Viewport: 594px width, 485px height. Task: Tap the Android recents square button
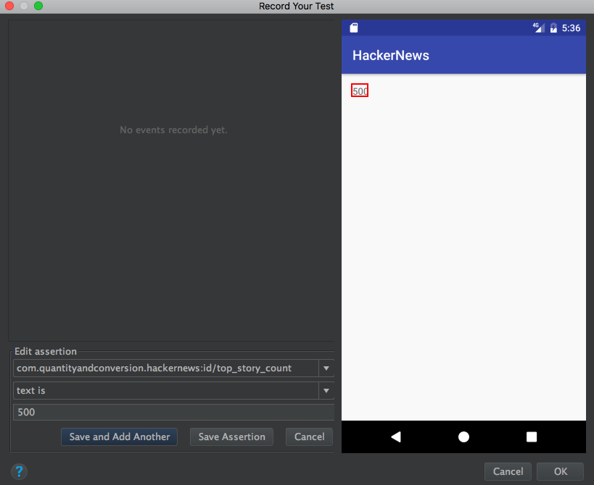click(x=532, y=437)
